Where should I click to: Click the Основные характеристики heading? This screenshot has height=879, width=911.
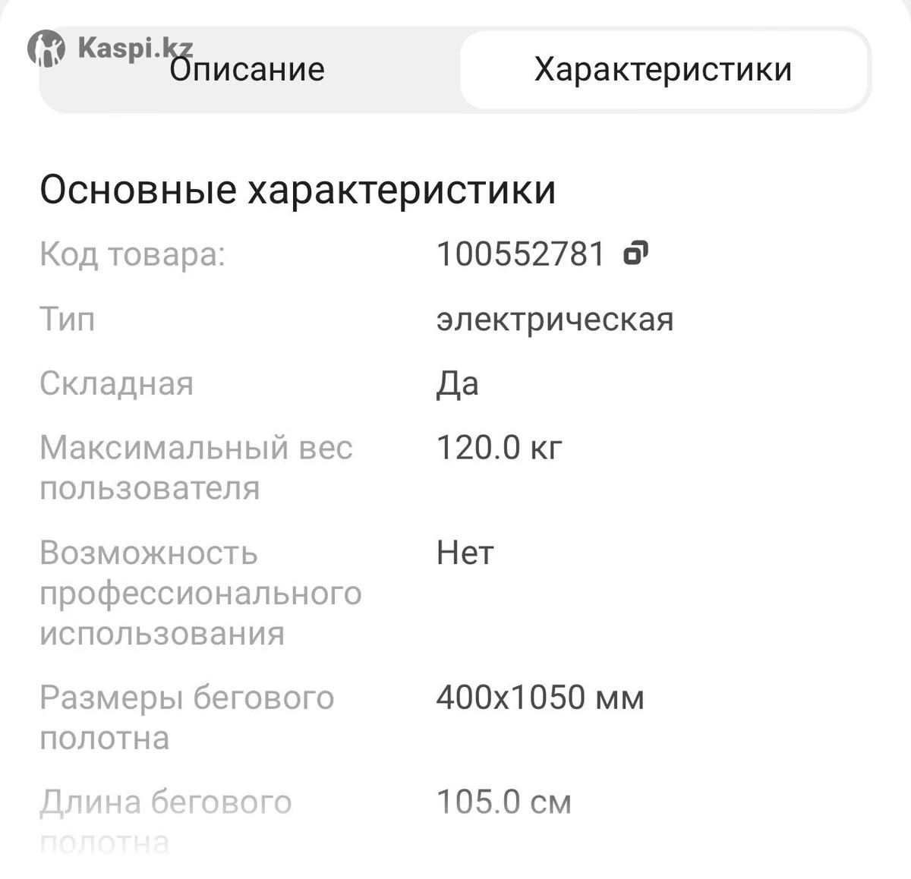(x=297, y=190)
